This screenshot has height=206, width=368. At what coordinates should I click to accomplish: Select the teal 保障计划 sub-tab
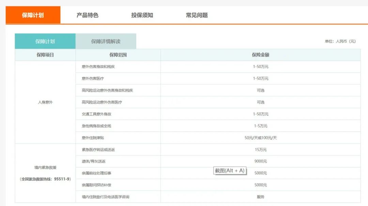[45, 41]
